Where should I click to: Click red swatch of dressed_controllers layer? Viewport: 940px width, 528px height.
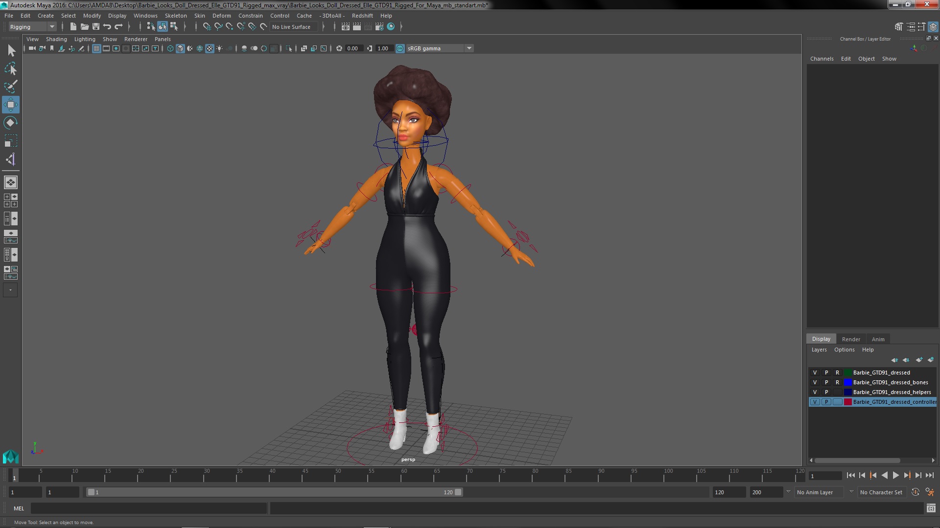(x=847, y=402)
